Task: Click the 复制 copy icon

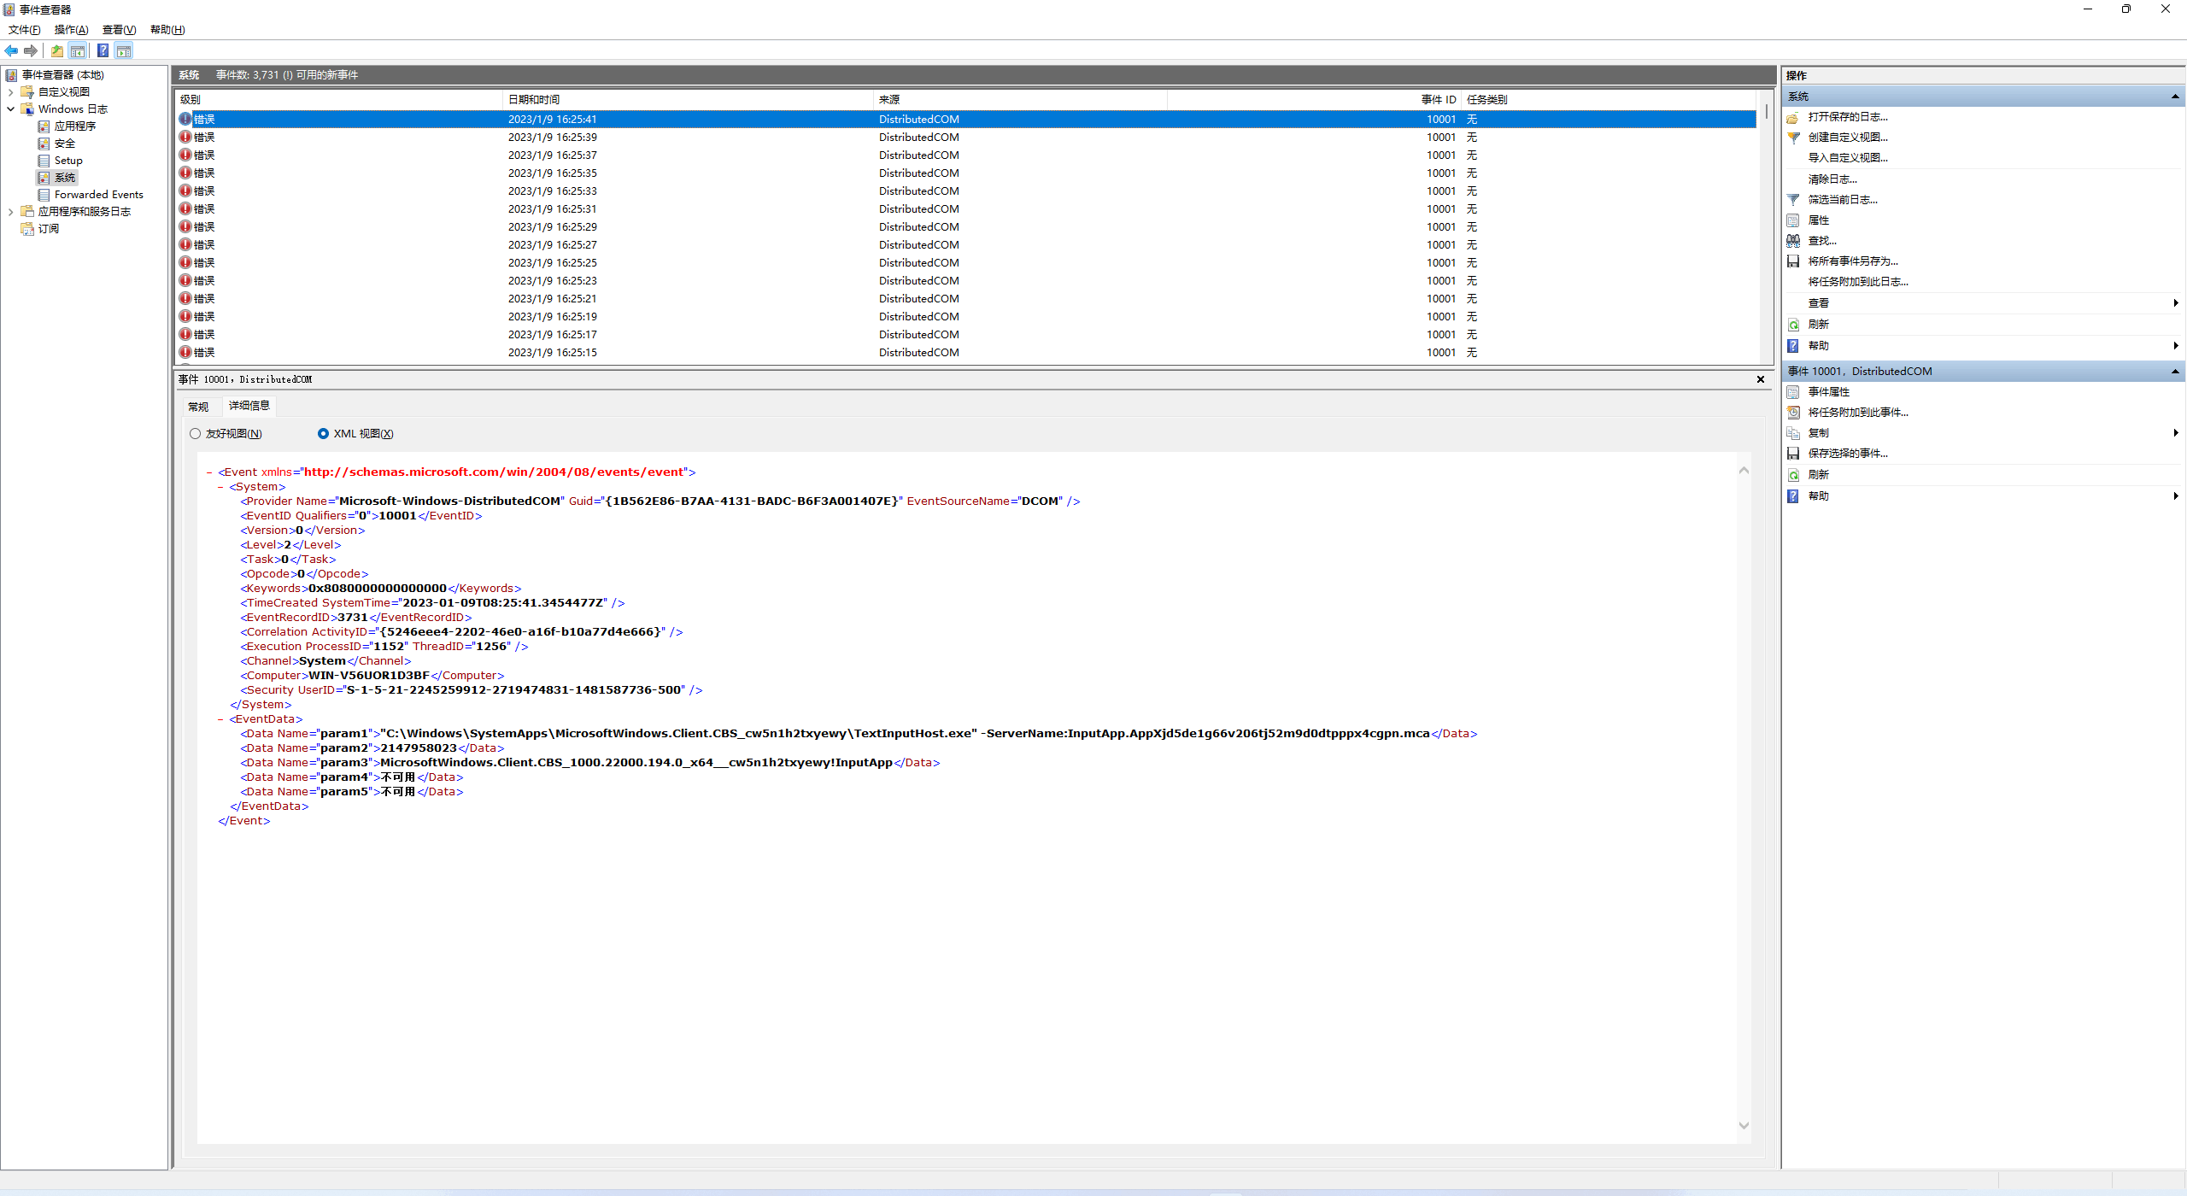Action: point(1793,433)
